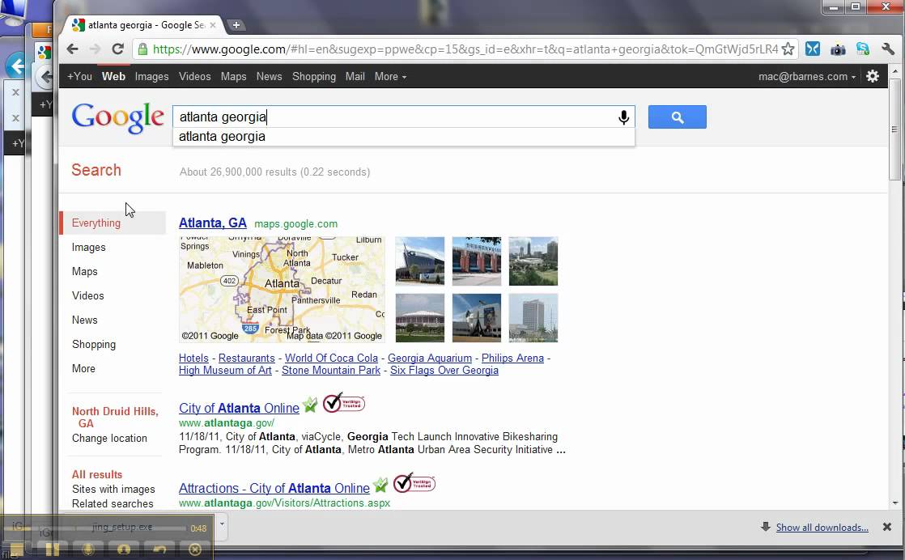
Task: Choose Sites with images option
Action: pos(113,489)
